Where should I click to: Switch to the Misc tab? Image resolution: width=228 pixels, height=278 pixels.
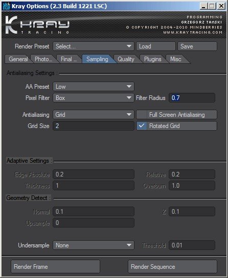click(176, 59)
